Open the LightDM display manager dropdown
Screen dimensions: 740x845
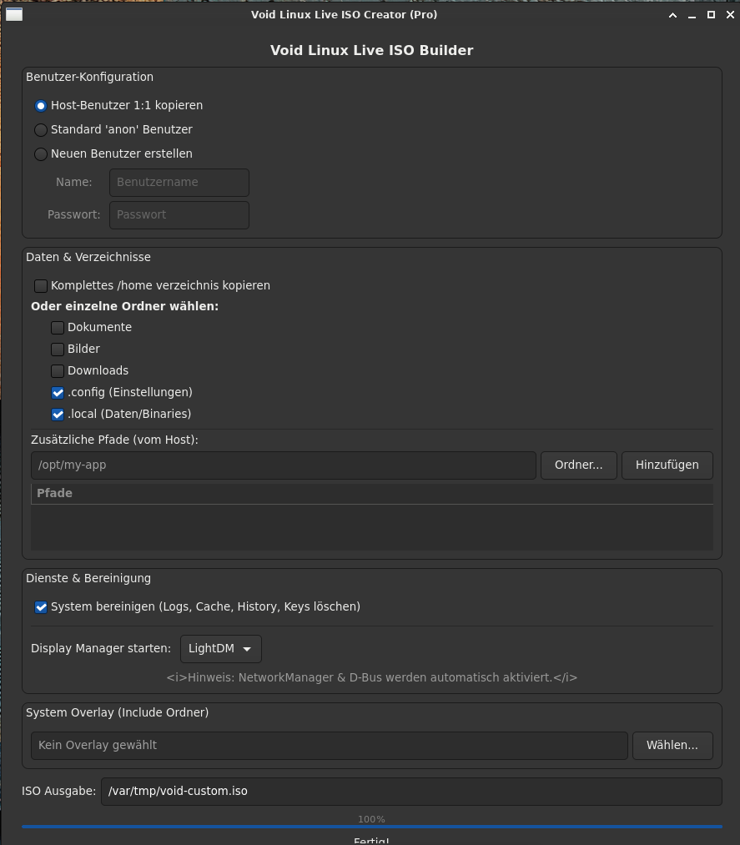point(220,649)
